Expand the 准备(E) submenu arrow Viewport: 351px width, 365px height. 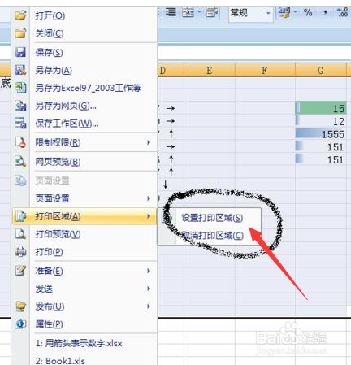[x=149, y=271]
